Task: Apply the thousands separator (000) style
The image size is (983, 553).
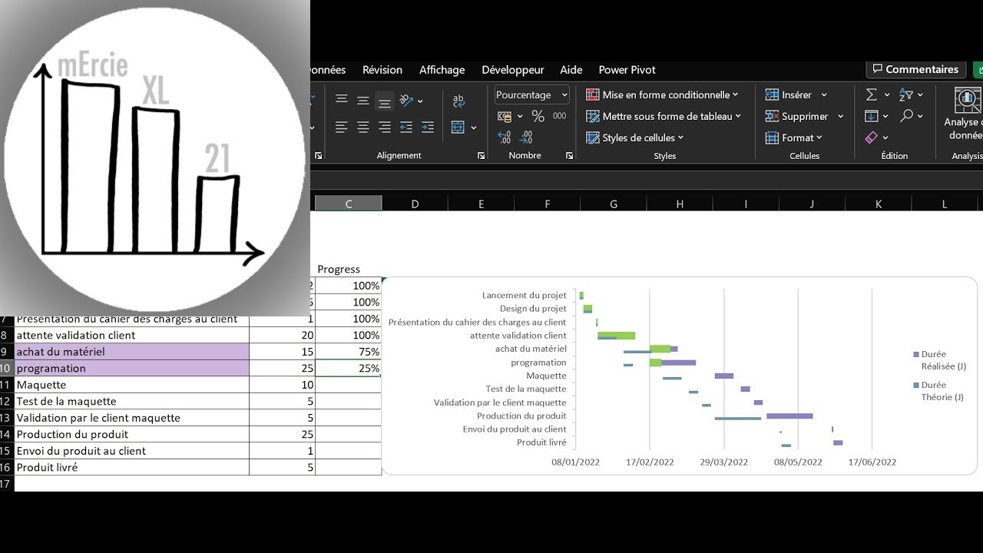Action: tap(560, 116)
